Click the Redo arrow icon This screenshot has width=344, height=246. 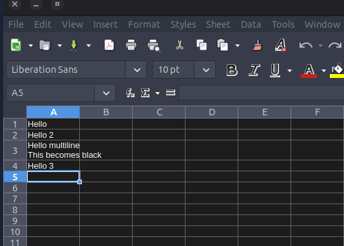click(x=335, y=45)
